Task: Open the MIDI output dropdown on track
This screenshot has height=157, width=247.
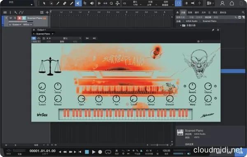Action: tap(28, 25)
